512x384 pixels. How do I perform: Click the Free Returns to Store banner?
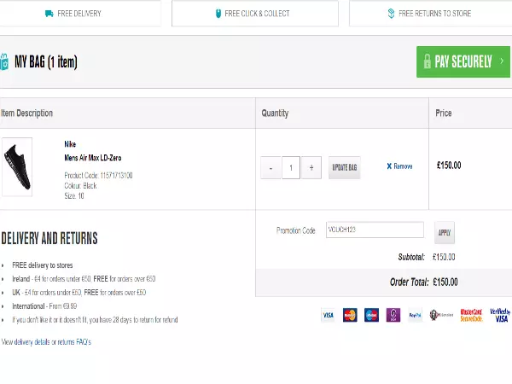(431, 14)
